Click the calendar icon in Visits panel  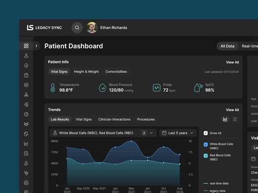[253, 159]
